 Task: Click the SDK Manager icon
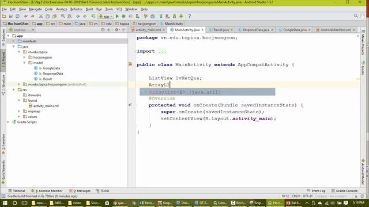[x=174, y=16]
